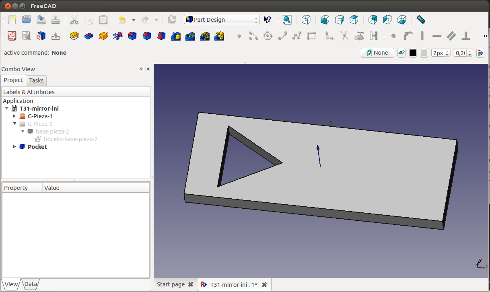This screenshot has width=490, height=292.
Task: Click the What's This help cursor icon
Action: pos(268,20)
